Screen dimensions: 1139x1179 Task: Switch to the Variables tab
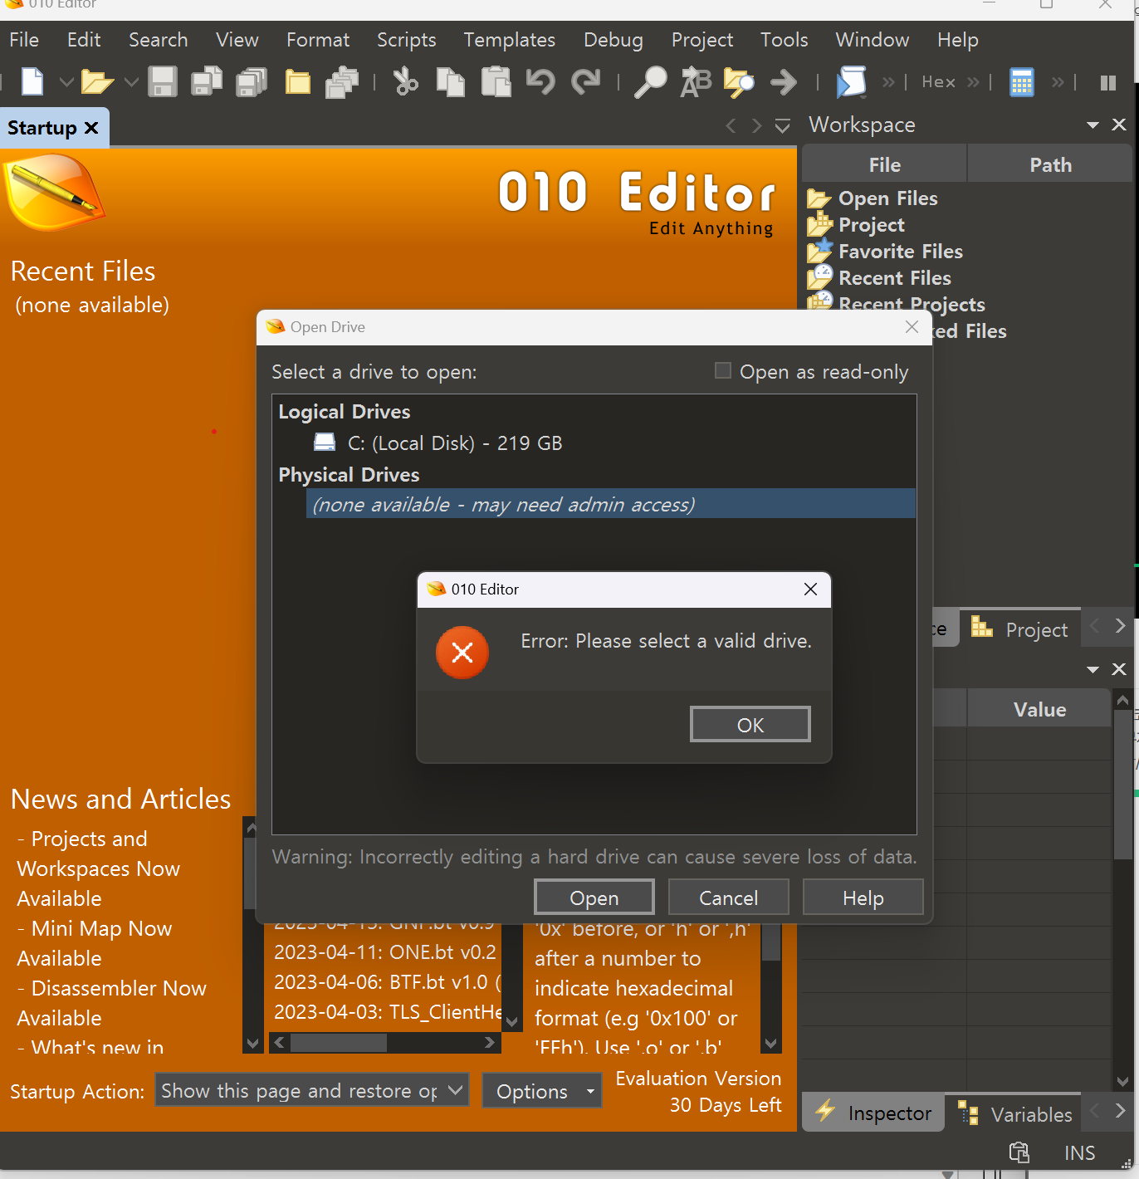pos(1014,1113)
